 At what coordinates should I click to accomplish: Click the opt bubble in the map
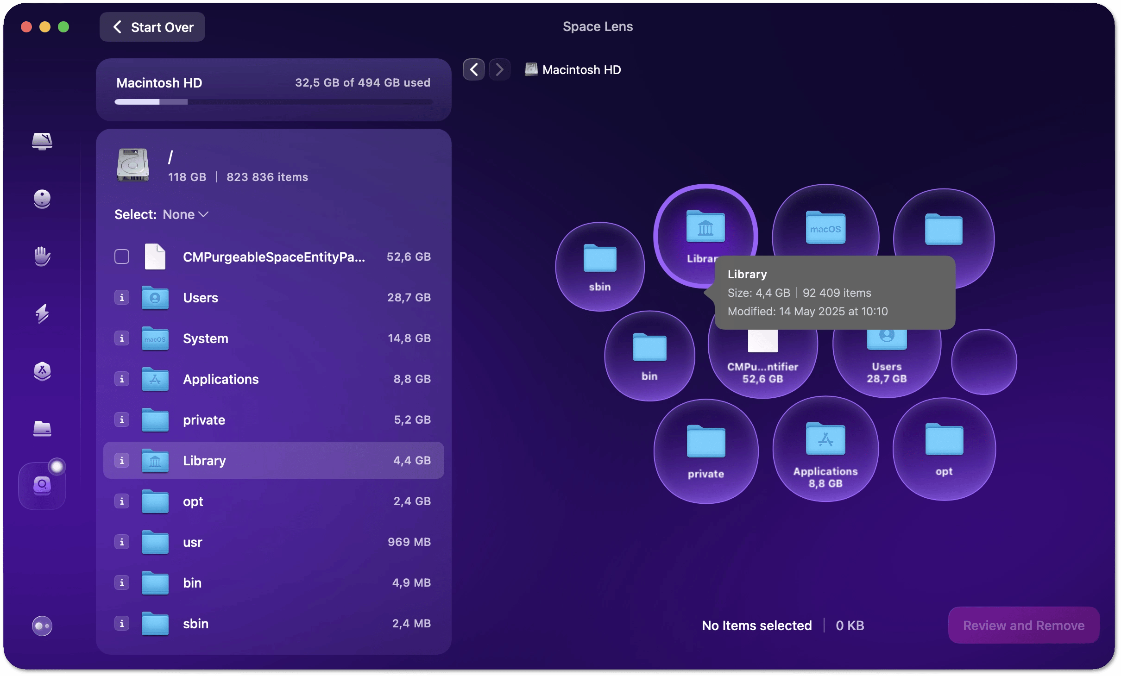click(x=944, y=449)
